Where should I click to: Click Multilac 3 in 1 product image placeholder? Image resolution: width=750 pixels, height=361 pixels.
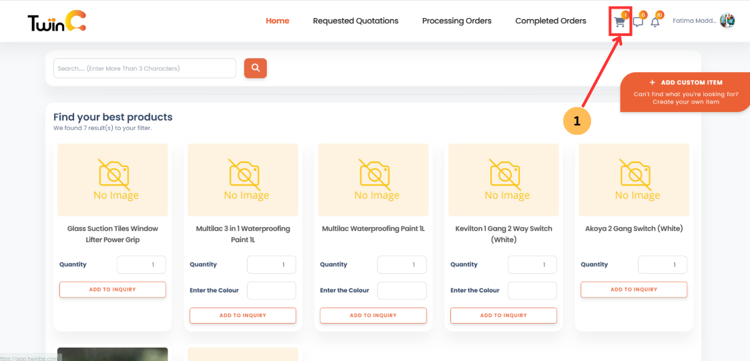pyautogui.click(x=243, y=179)
